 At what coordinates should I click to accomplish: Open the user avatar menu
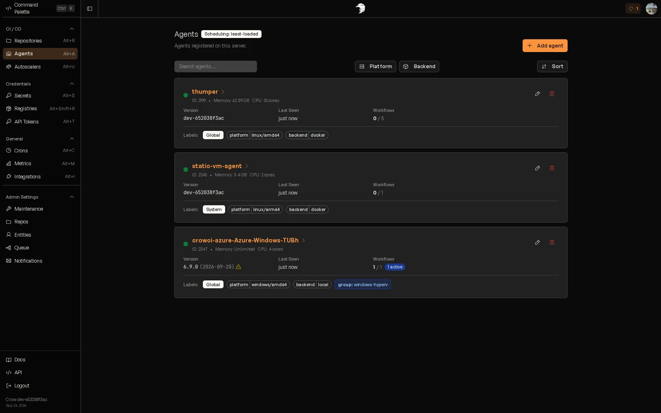[651, 9]
